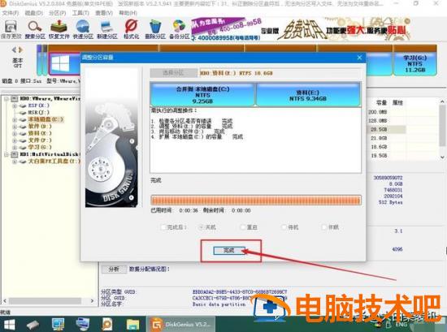The image size is (447, 332).
Task: Open the 文件(F) menu
Action: point(11,13)
